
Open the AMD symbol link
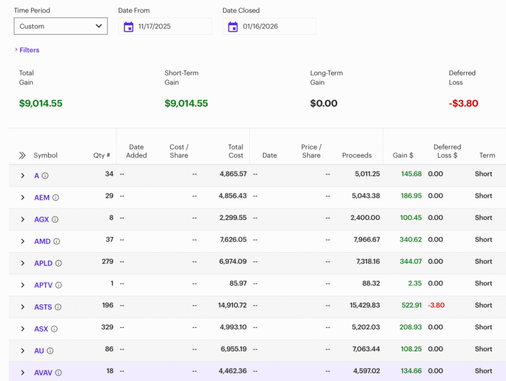[42, 241]
